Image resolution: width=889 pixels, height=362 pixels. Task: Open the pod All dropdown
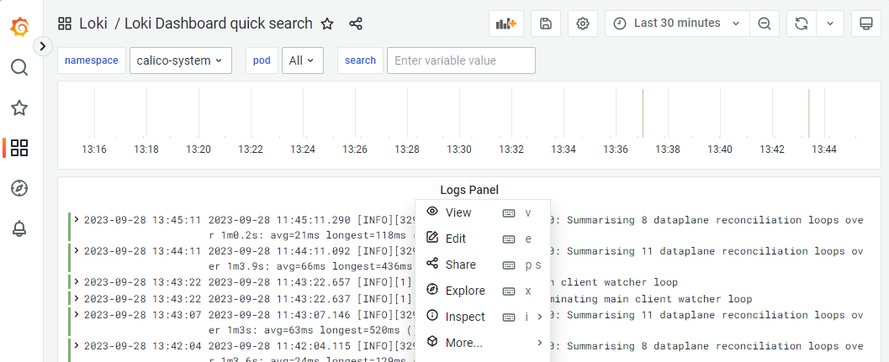click(x=302, y=60)
